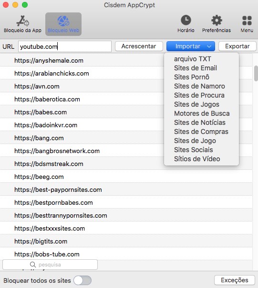Viewport: 258px width, 288px height.
Task: Toggle Bloquear todos os sites switch
Action: (83, 280)
